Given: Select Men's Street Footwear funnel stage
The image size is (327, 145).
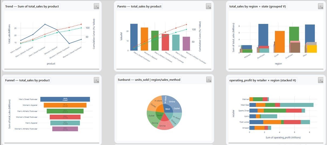Looking at the screenshot, I should [65, 99].
